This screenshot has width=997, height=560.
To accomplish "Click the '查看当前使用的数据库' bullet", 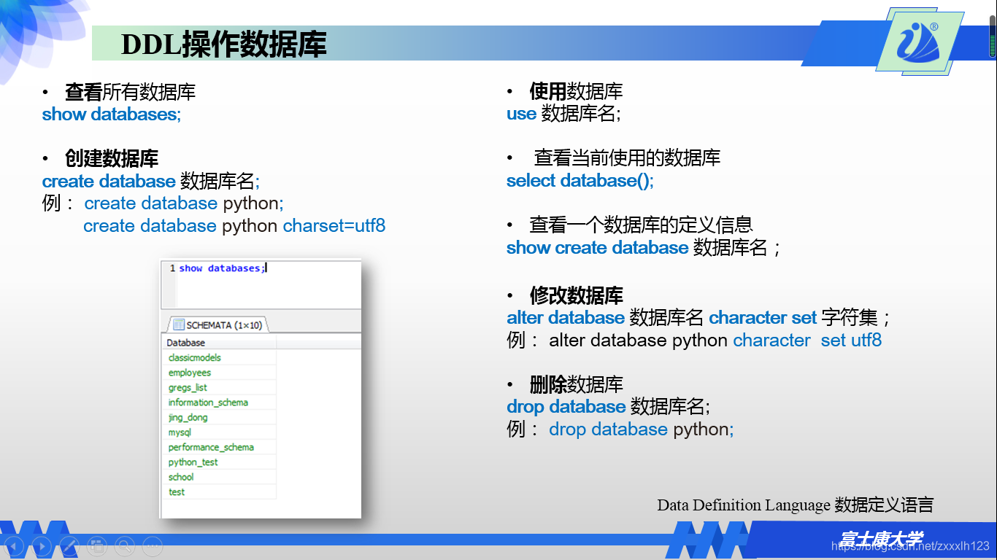I will pos(627,157).
